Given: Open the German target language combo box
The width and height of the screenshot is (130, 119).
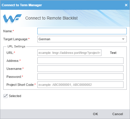Looking at the screenshot, I should (82, 39).
